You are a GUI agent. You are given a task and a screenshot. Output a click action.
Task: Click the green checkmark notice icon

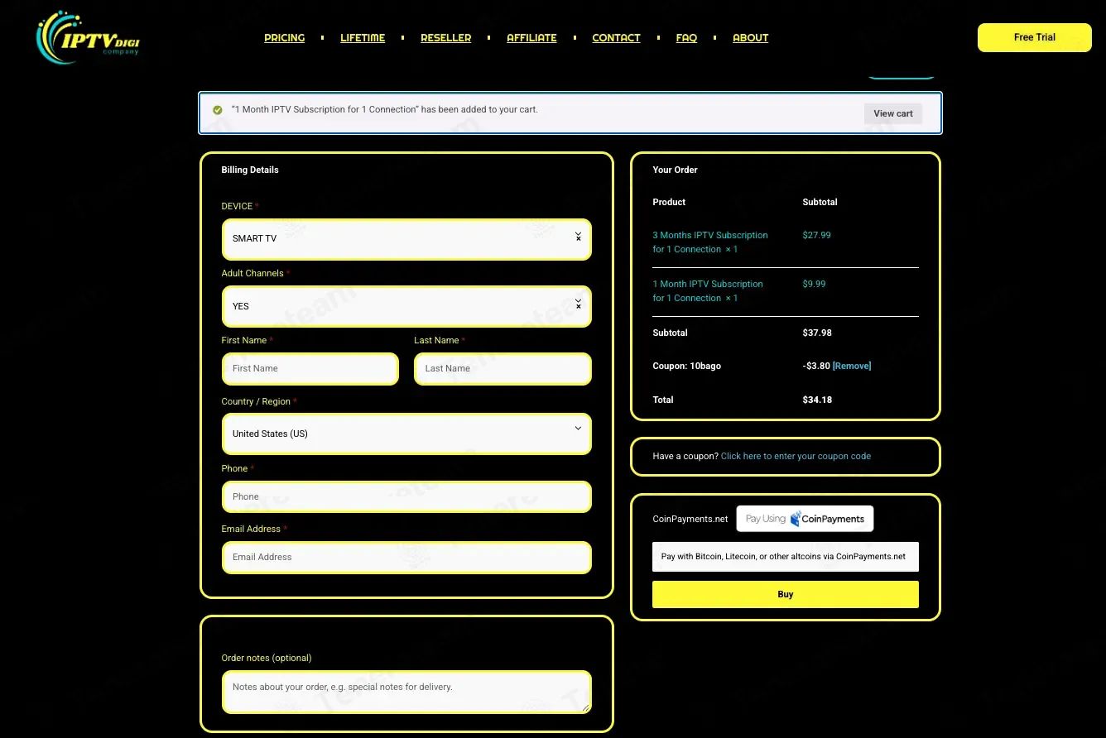pyautogui.click(x=218, y=110)
